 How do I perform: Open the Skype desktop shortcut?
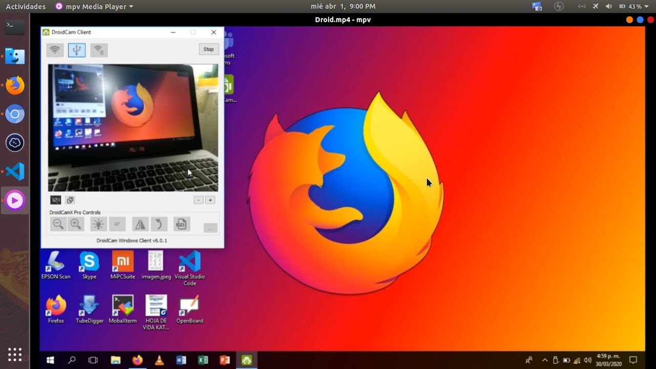(89, 265)
